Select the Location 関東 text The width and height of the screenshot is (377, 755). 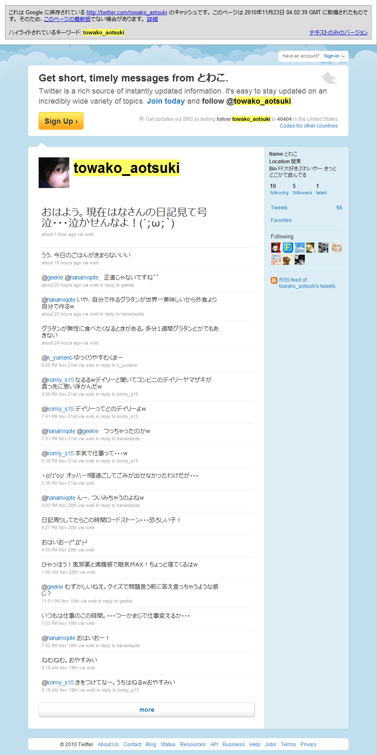(x=285, y=162)
